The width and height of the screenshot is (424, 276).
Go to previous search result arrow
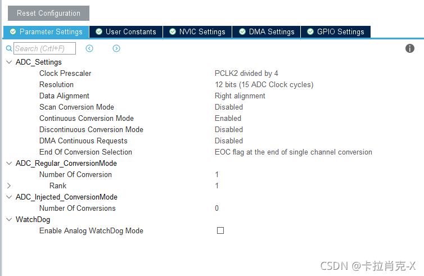(x=89, y=48)
